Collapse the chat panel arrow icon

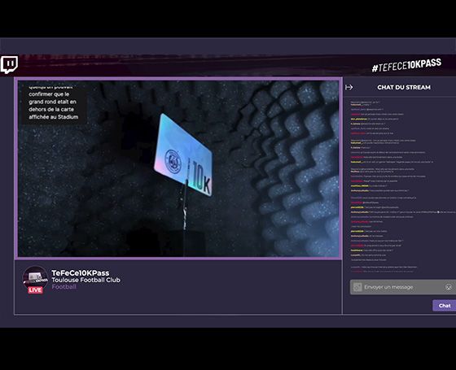pos(349,87)
